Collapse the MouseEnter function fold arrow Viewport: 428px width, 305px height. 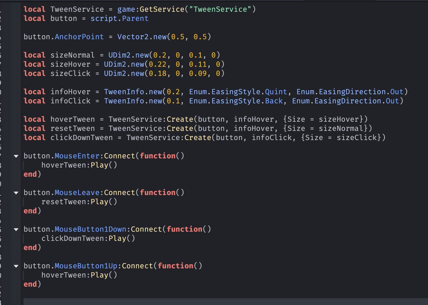(16, 156)
